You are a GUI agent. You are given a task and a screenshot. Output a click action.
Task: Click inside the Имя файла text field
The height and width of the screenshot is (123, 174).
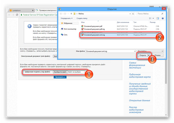[x=110, y=51]
